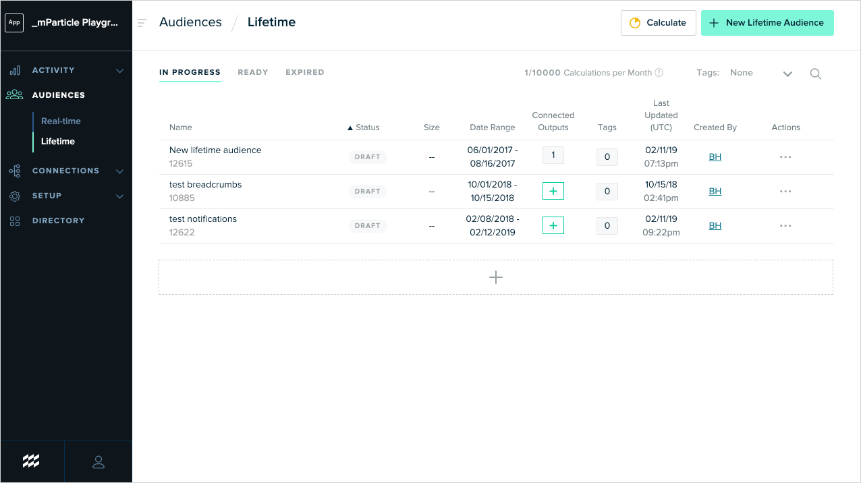The image size is (861, 483).
Task: Add output for test notifications
Action: (553, 226)
